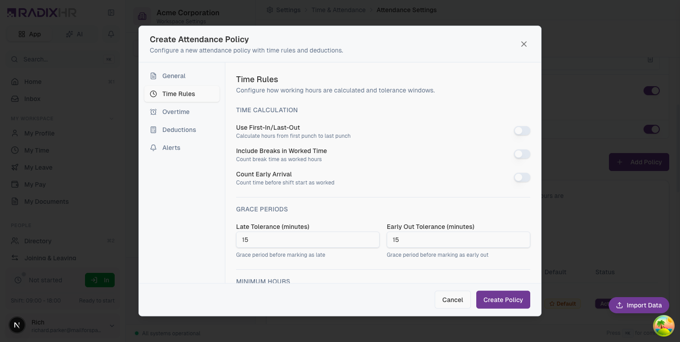Open the Deductions section
The width and height of the screenshot is (680, 342).
182,130
